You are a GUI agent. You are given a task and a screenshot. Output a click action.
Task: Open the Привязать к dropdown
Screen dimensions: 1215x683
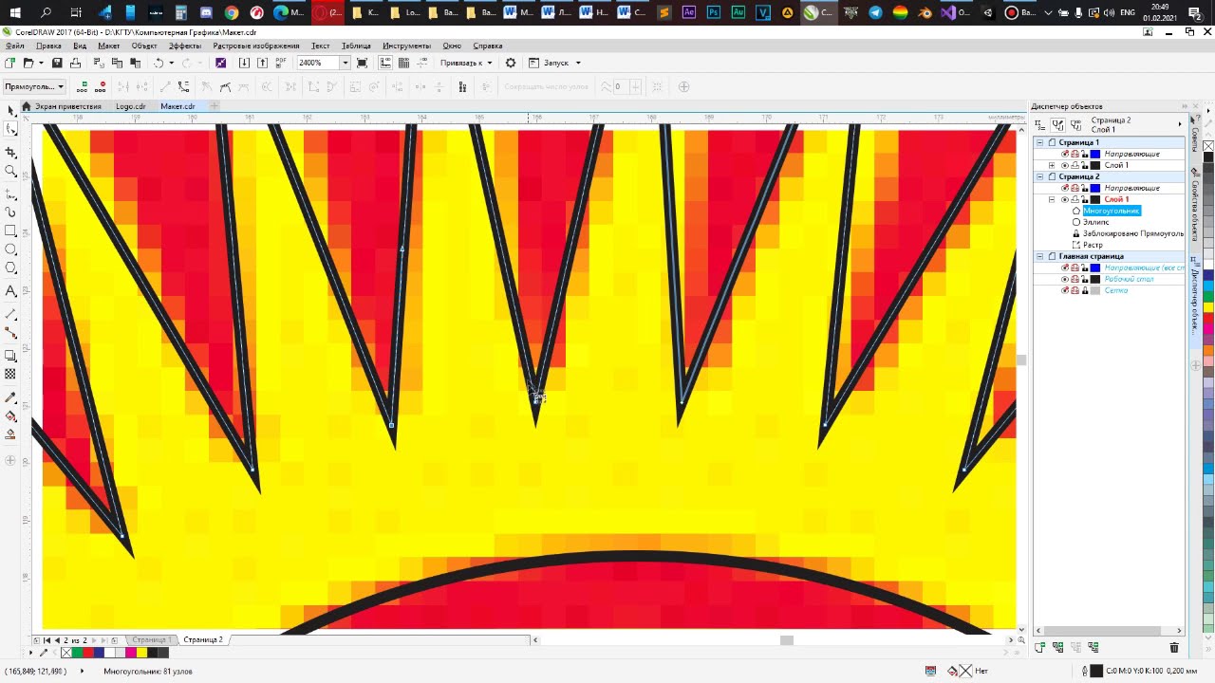[466, 63]
